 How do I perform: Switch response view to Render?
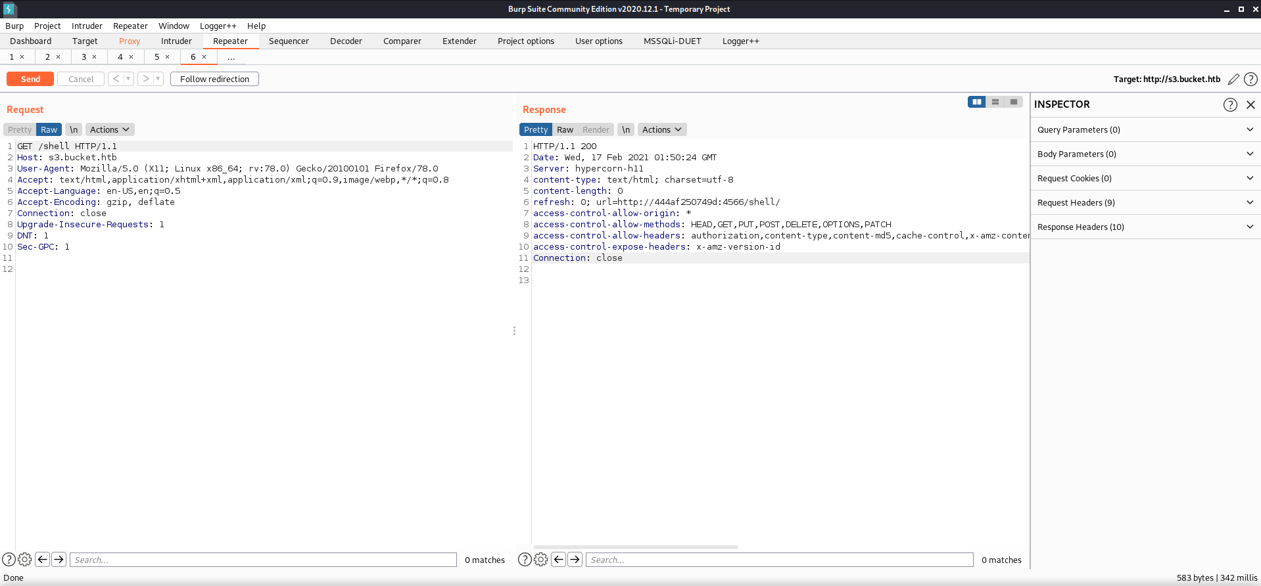(596, 130)
